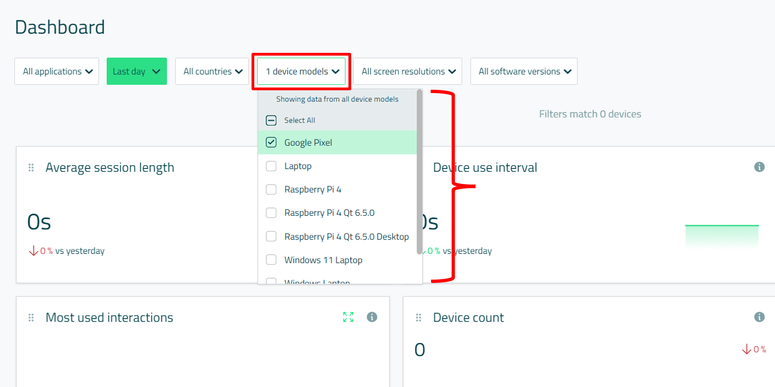This screenshot has height=387, width=775.
Task: Grab the Average session length drag handle
Action: (x=31, y=167)
